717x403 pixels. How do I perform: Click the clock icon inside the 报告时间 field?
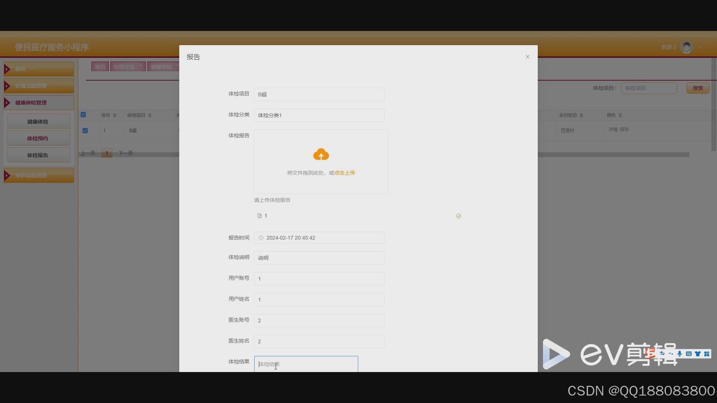pos(261,238)
